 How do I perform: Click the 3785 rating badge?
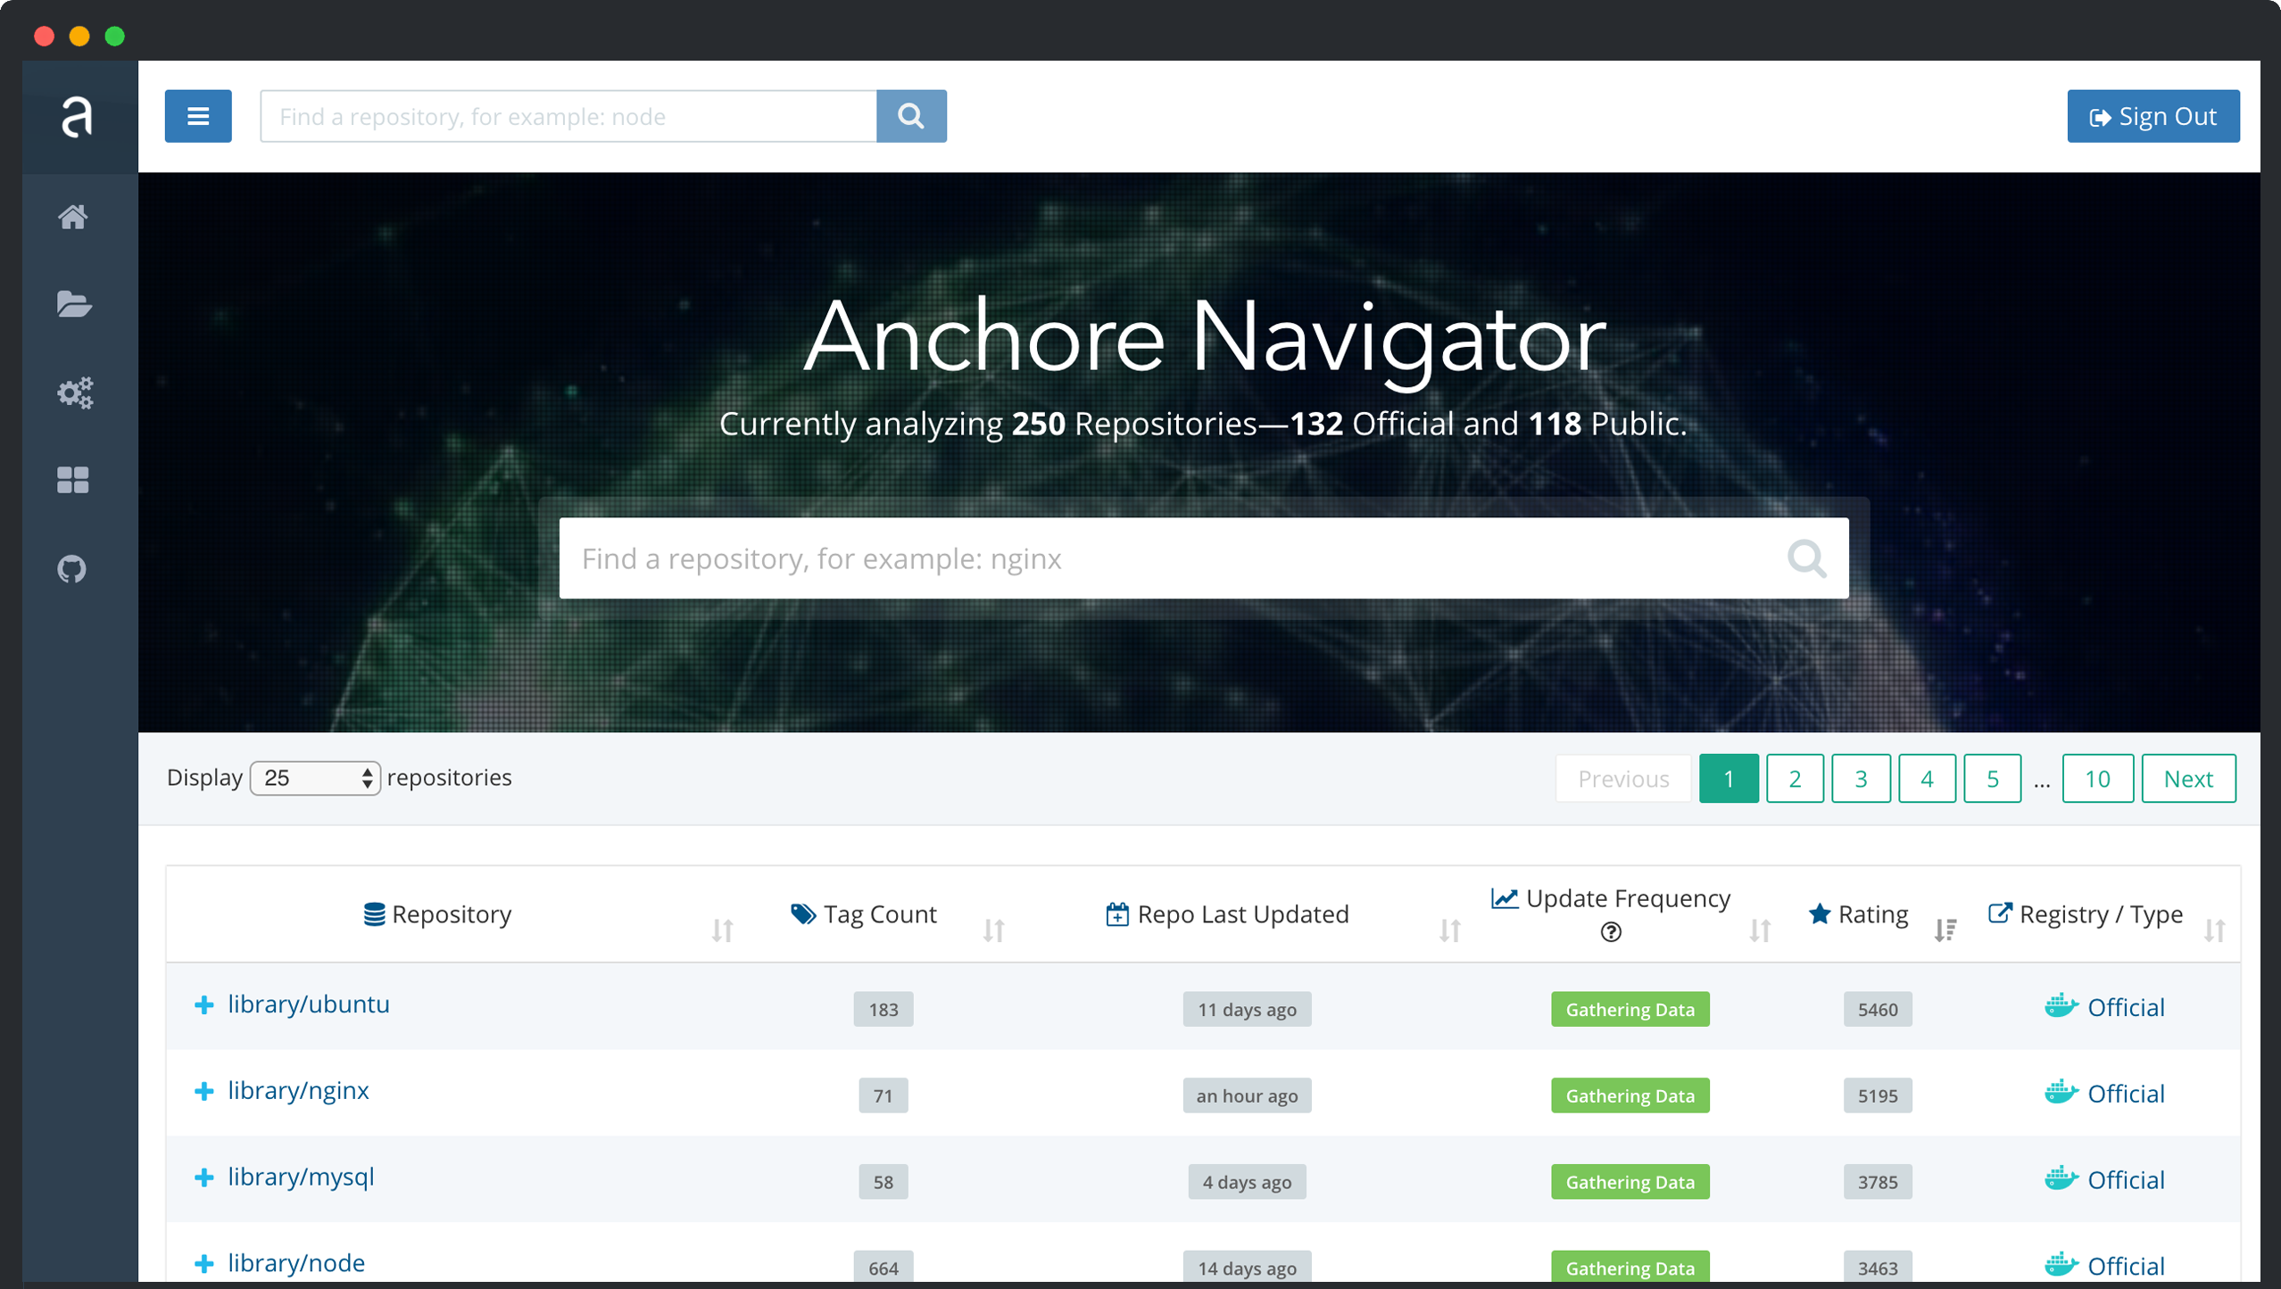1878,1183
